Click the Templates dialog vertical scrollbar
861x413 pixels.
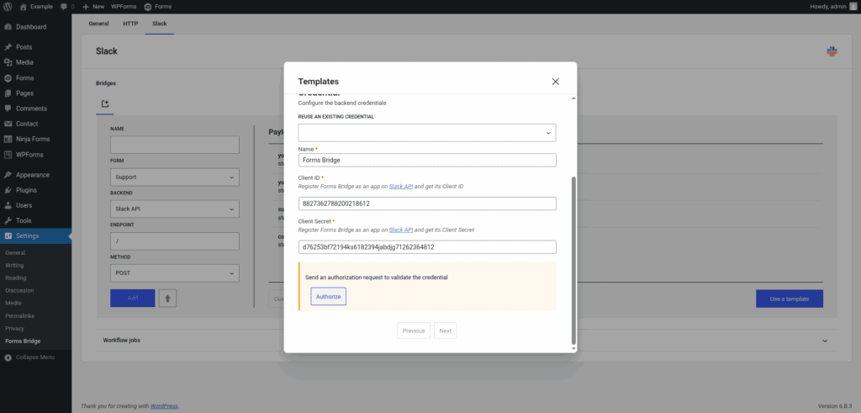573,259
